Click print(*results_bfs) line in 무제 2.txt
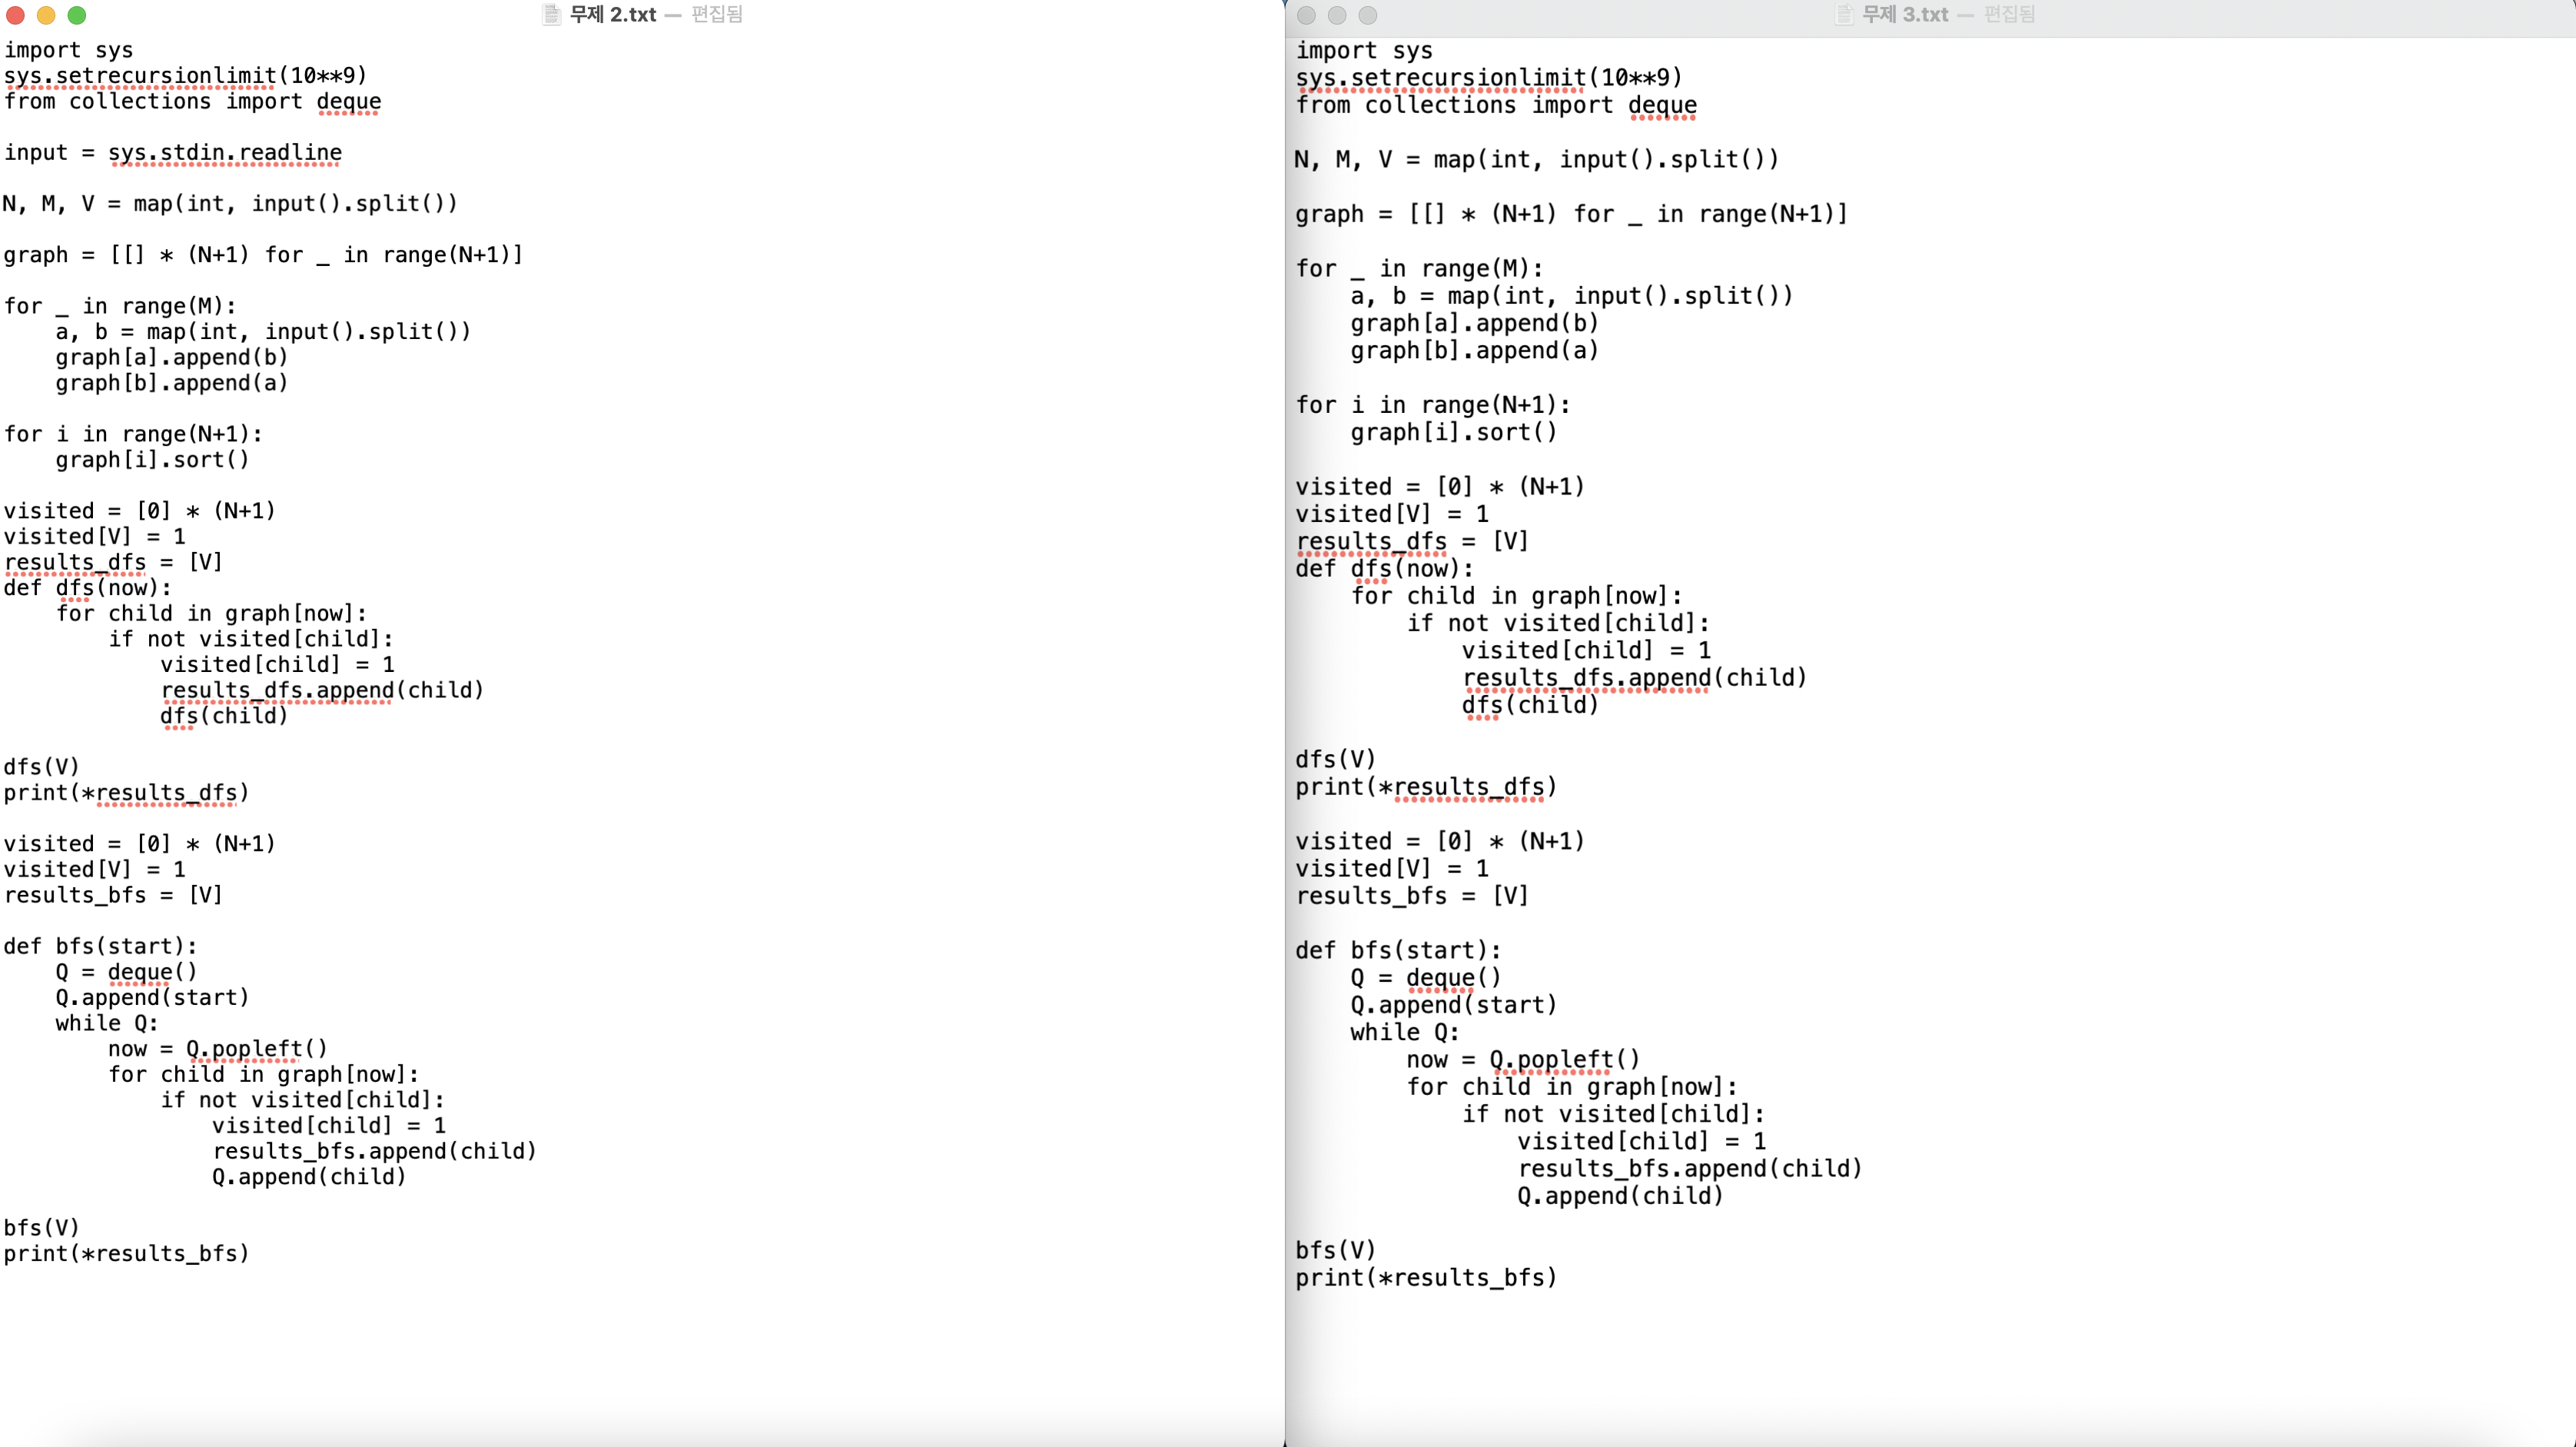 click(x=126, y=1253)
